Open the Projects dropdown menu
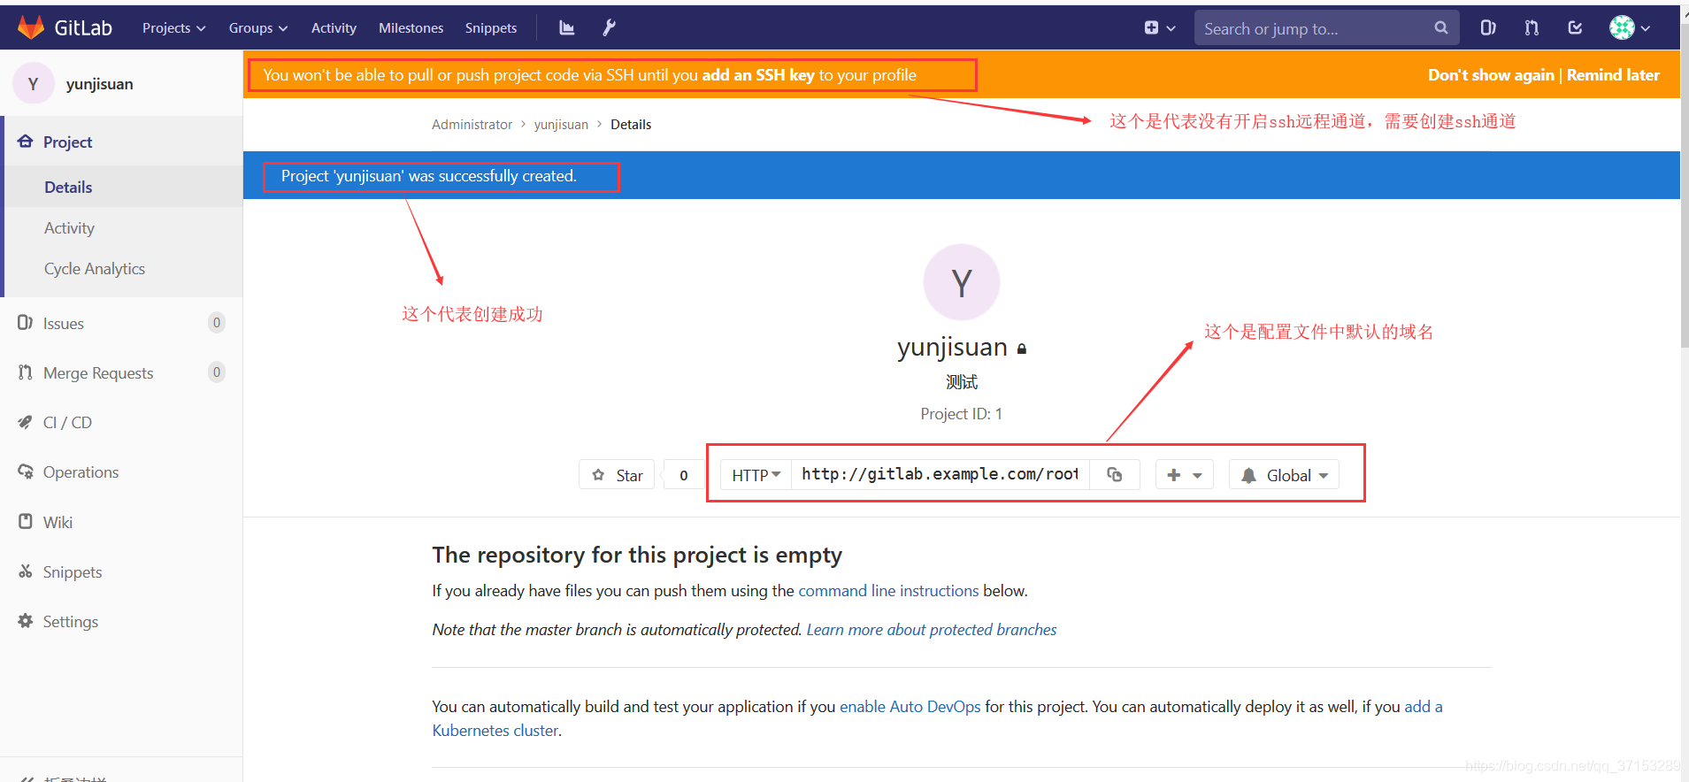The image size is (1689, 782). click(x=174, y=27)
